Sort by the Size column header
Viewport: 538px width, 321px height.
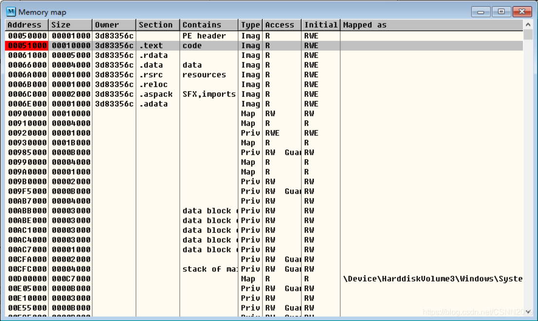(x=71, y=25)
